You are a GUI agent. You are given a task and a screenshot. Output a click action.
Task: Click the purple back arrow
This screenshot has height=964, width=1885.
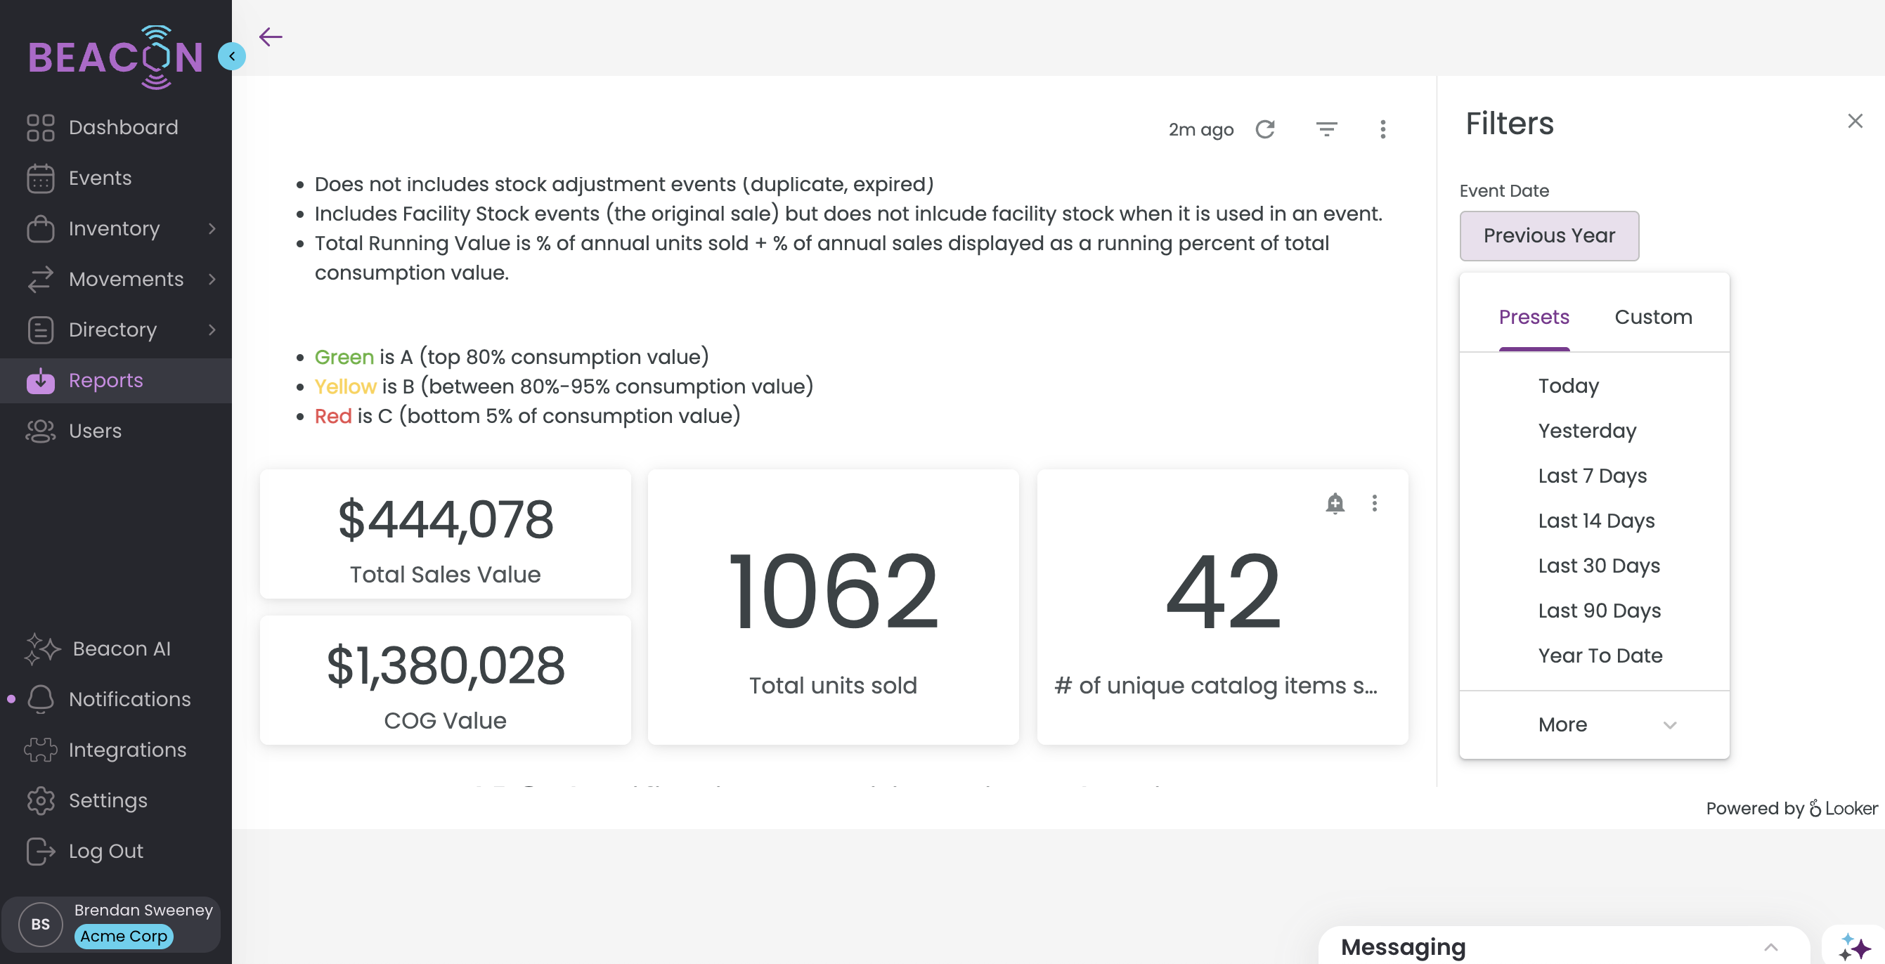pyautogui.click(x=271, y=37)
